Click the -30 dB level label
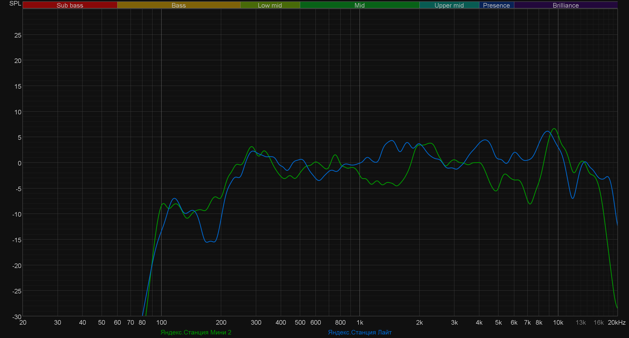 point(17,317)
